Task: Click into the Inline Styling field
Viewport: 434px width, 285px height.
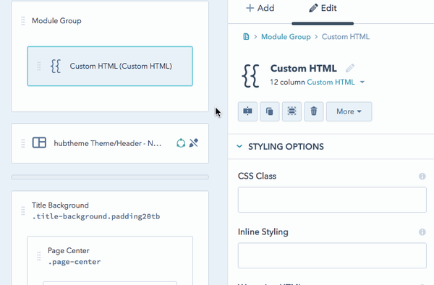Action: [x=332, y=255]
